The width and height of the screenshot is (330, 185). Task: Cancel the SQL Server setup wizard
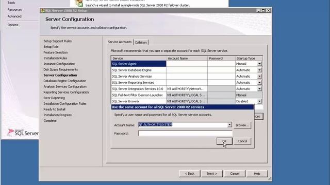[x=235, y=174]
